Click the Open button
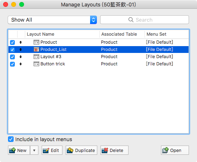The height and width of the screenshot is (162, 197). click(x=175, y=150)
